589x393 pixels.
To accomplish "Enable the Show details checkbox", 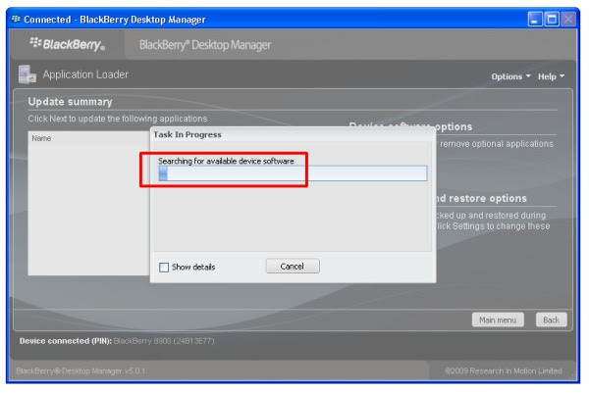I will (x=164, y=267).
